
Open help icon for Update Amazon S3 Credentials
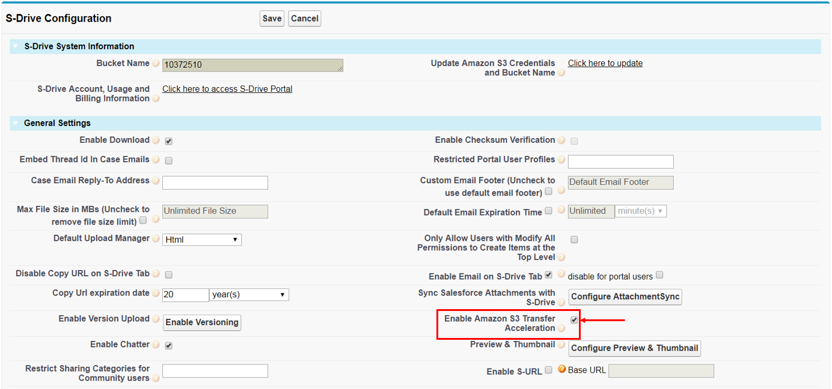[561, 73]
